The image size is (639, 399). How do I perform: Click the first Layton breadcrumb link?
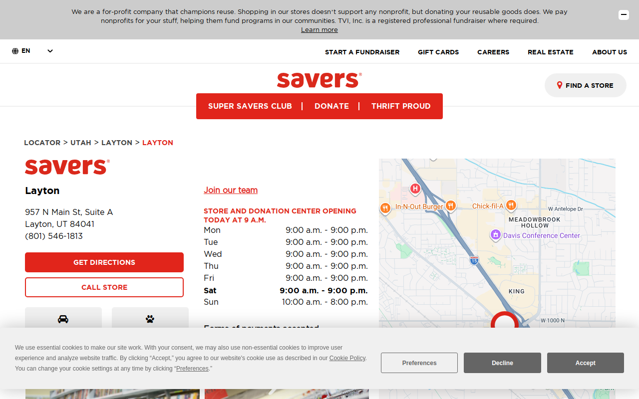click(117, 143)
